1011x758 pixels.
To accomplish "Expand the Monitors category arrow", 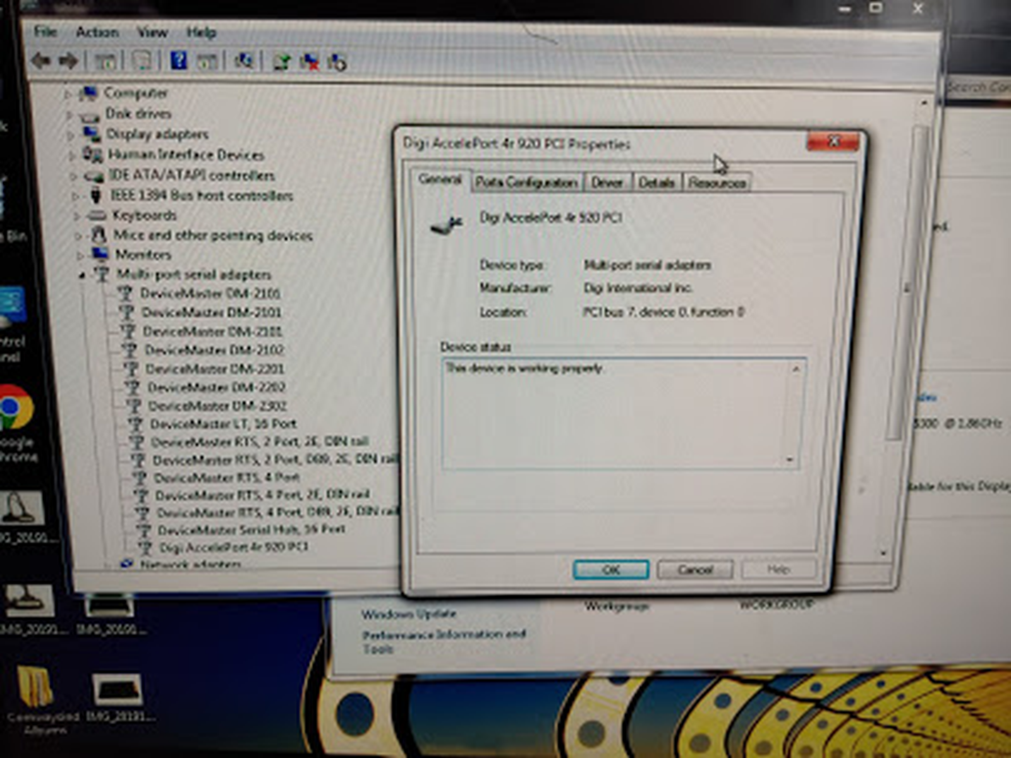I will (x=80, y=255).
